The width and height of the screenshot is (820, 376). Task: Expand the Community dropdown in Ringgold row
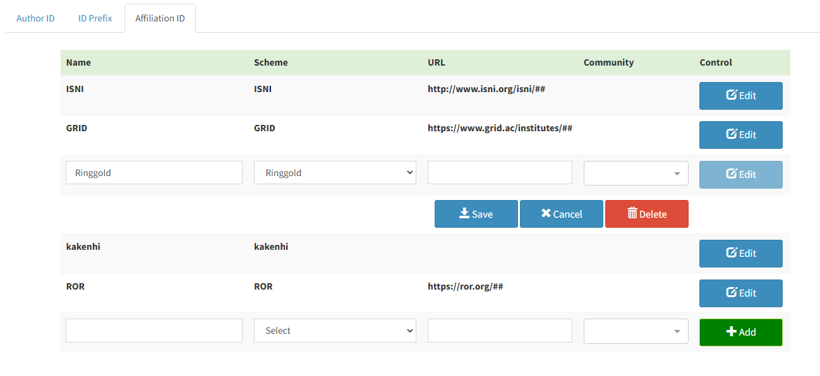click(x=636, y=173)
